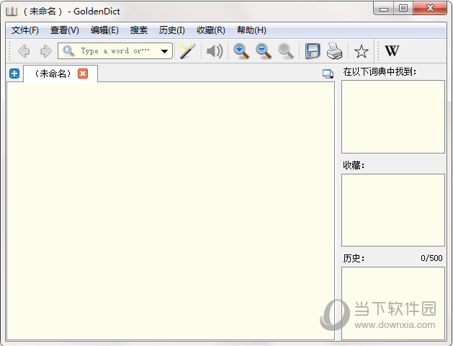The width and height of the screenshot is (453, 346).
Task: Reset zoom with the plain gray magnifier
Action: [286, 51]
